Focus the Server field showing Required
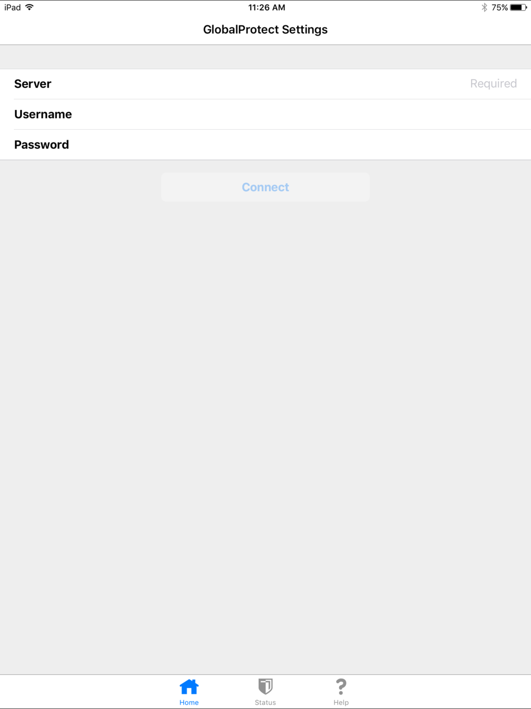The image size is (531, 709). tap(297, 84)
